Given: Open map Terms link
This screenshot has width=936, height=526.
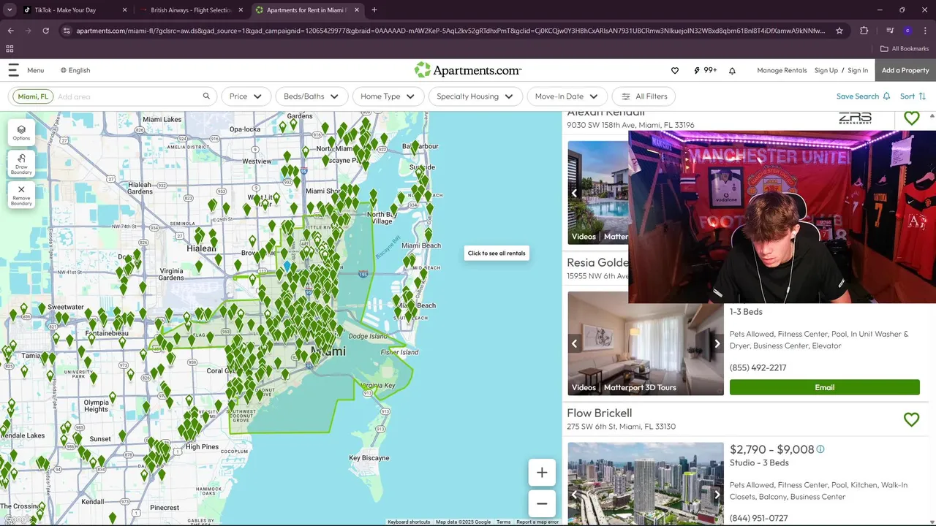Looking at the screenshot, I should click(x=503, y=522).
